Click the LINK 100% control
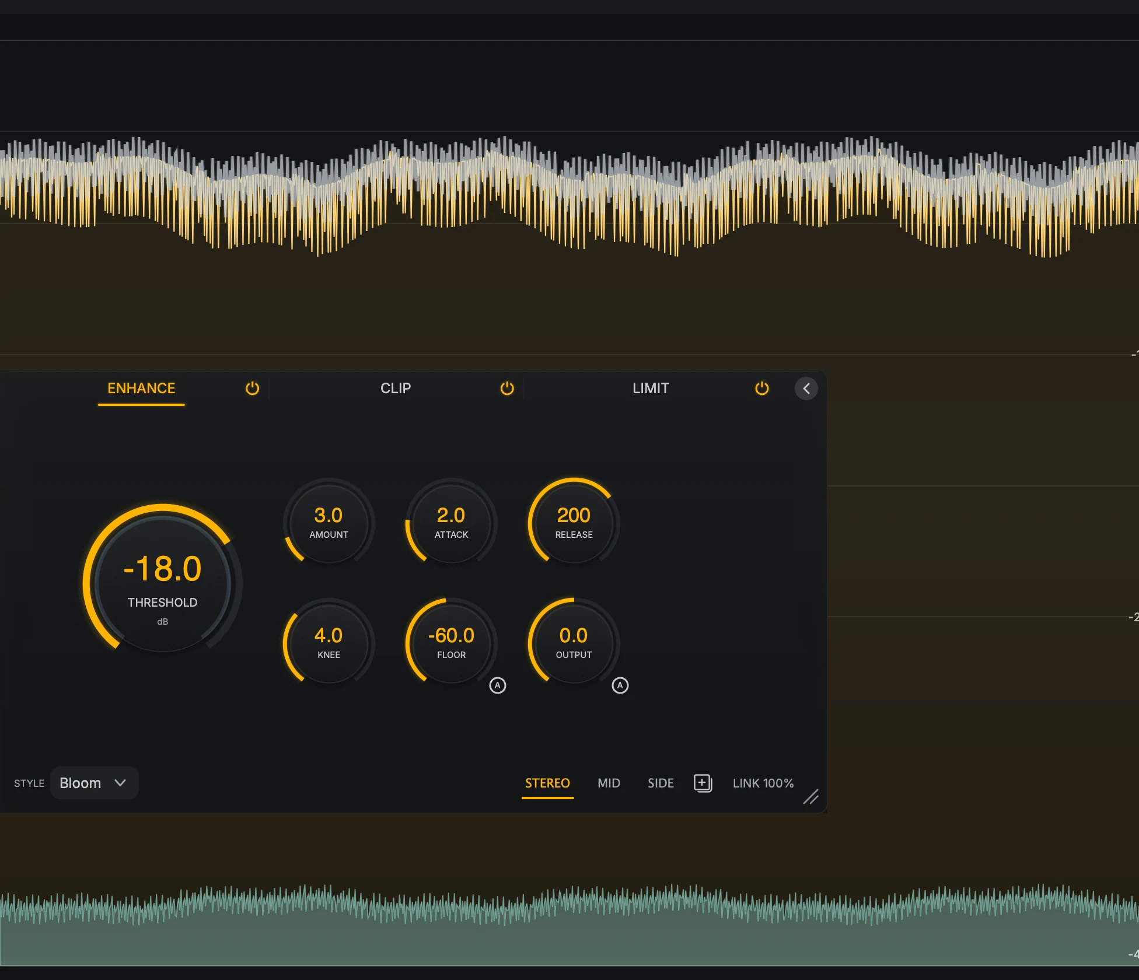Screen dimensions: 1139x980 click(763, 783)
